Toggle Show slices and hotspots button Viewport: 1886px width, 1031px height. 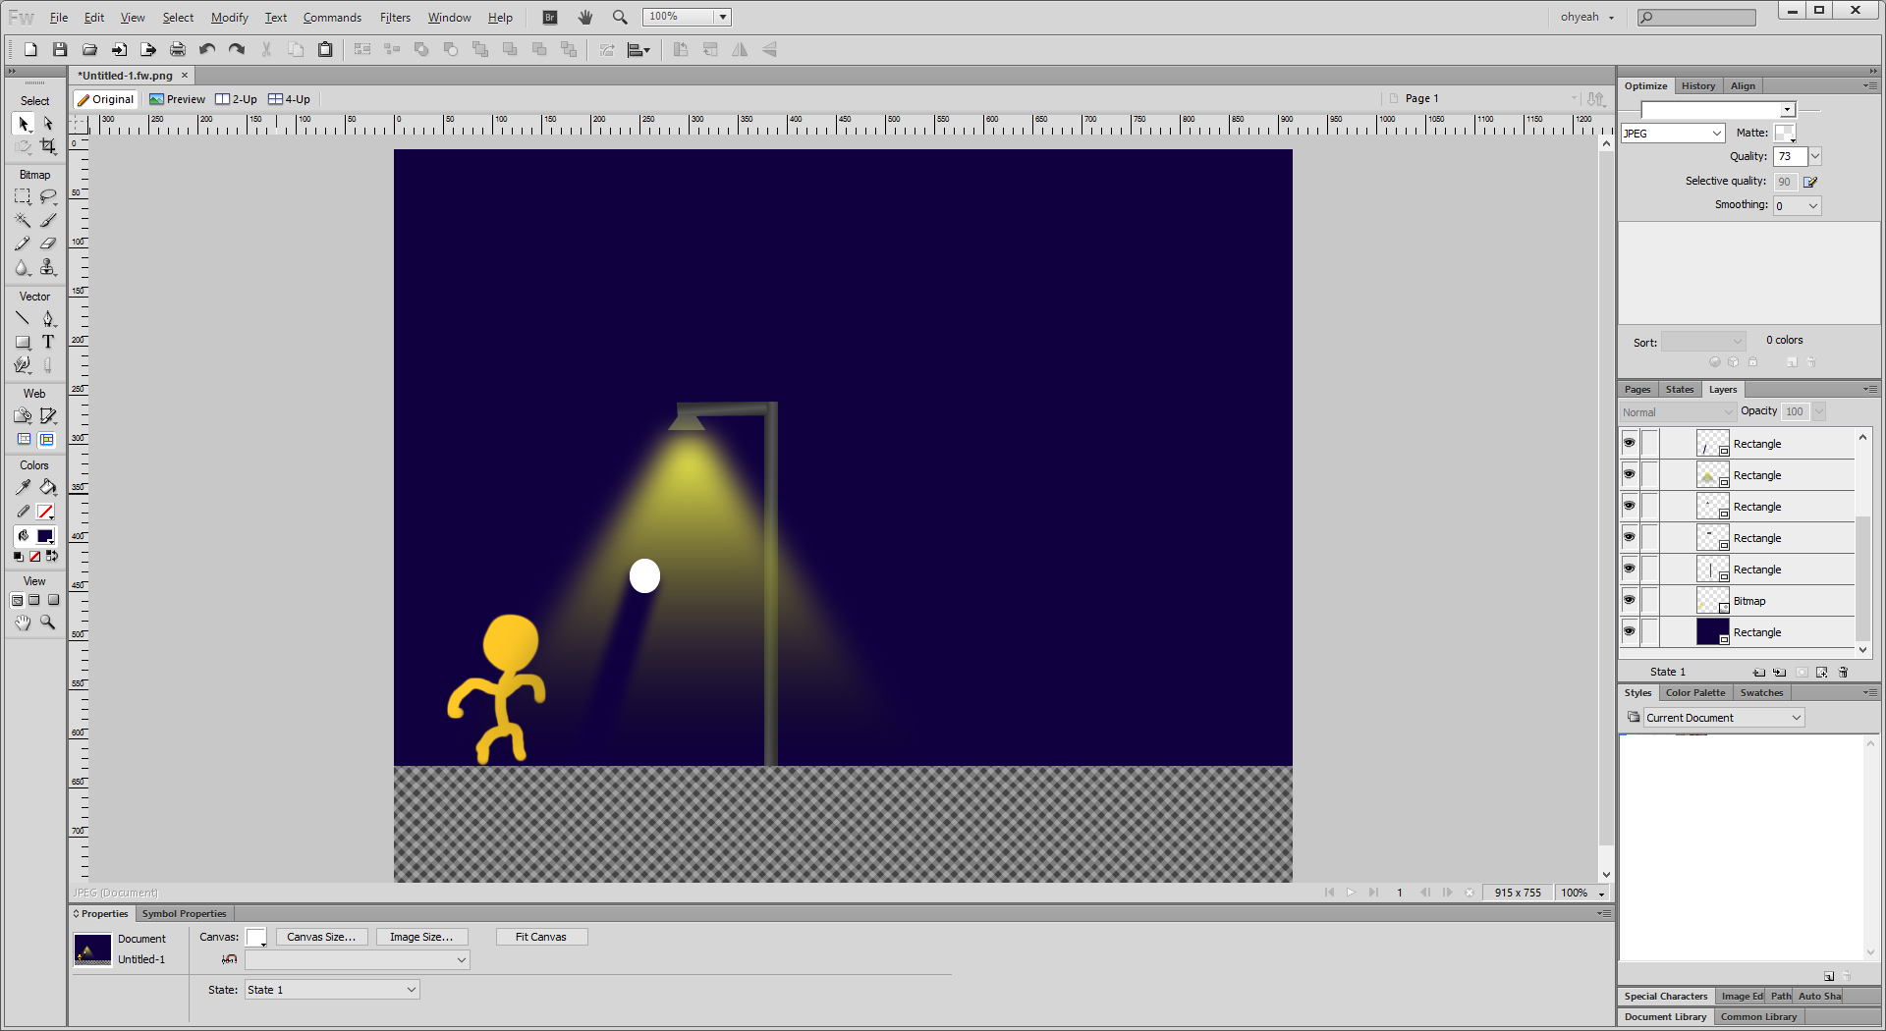click(x=47, y=440)
